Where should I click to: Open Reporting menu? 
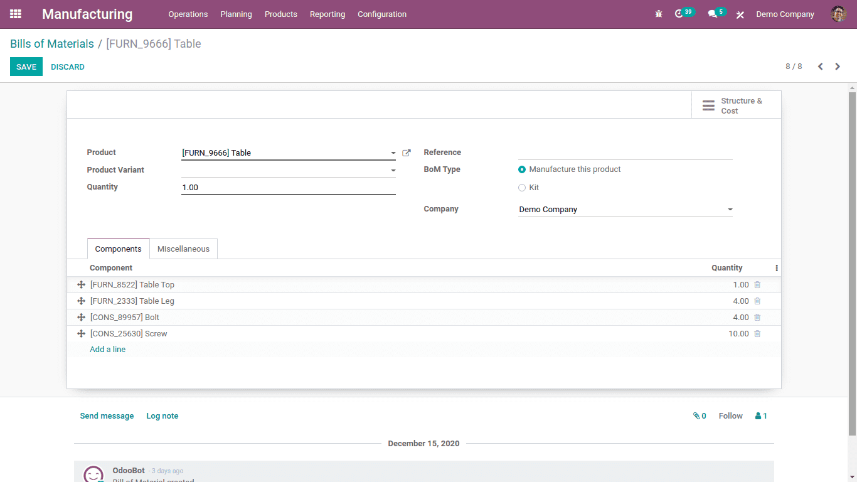(x=327, y=14)
